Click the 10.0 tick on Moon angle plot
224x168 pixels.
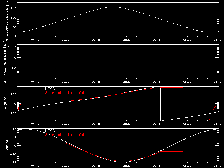click(x=13, y=58)
